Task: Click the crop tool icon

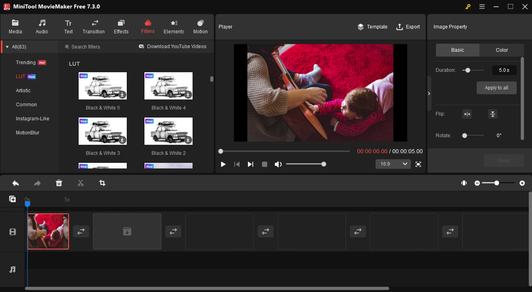Action: coord(102,183)
